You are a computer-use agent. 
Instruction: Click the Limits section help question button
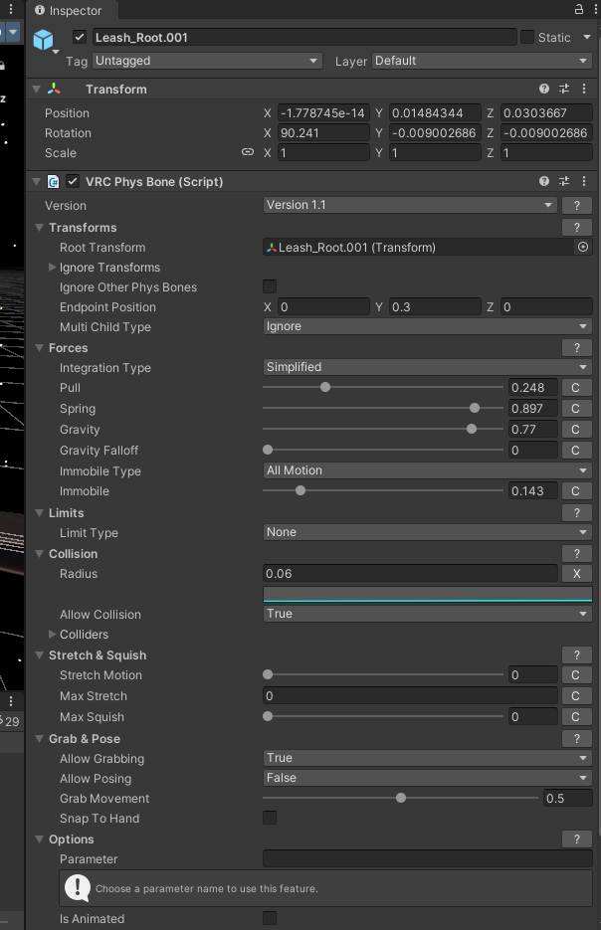click(x=577, y=512)
